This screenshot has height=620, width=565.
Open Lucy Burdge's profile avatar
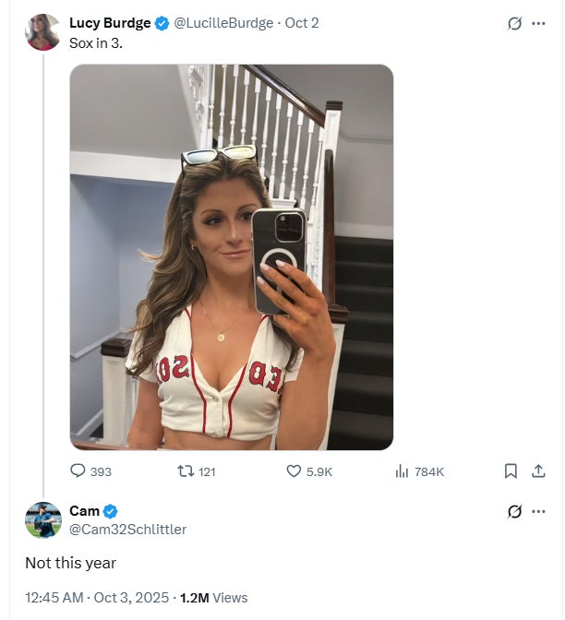coord(42,32)
